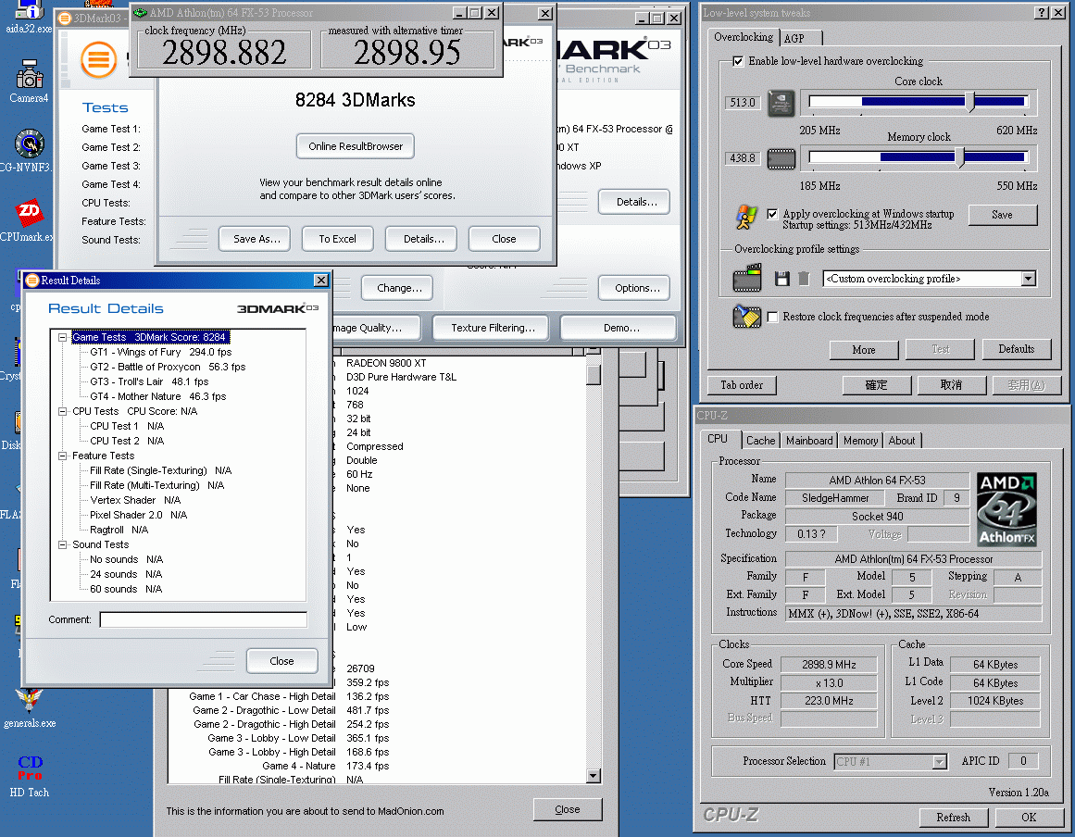Click Athlon window title bar icon

click(141, 12)
